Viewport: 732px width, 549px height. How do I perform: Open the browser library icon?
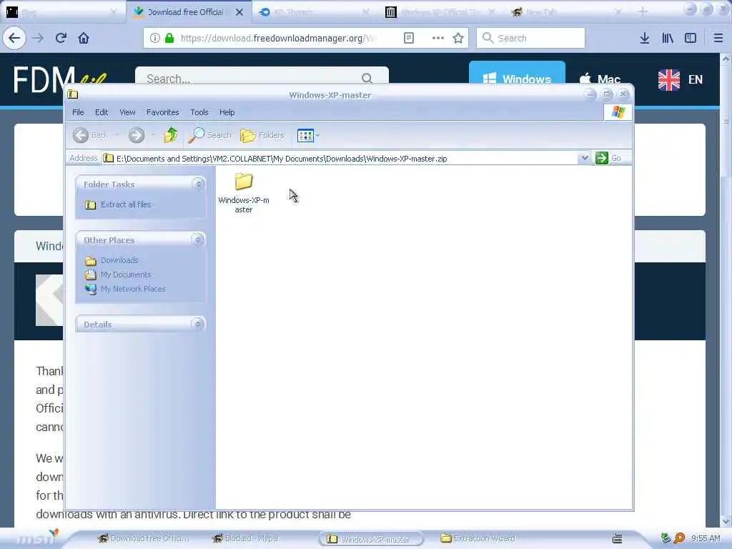668,38
